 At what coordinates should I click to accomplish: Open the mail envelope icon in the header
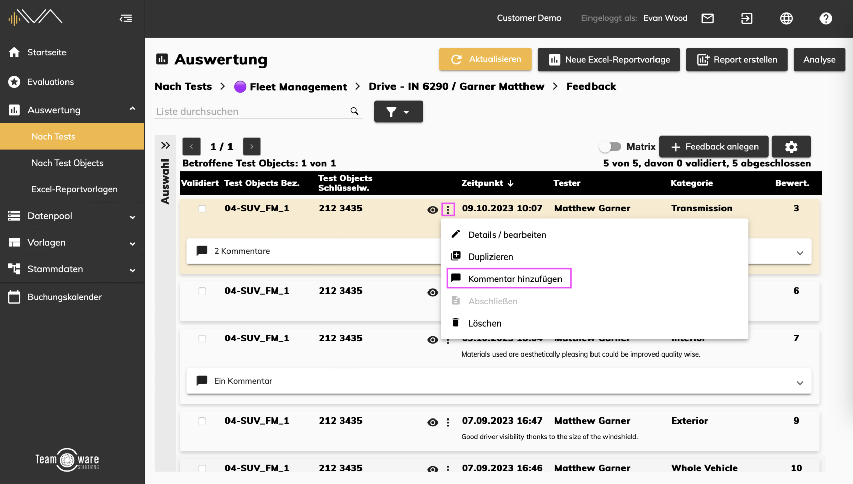coord(707,18)
